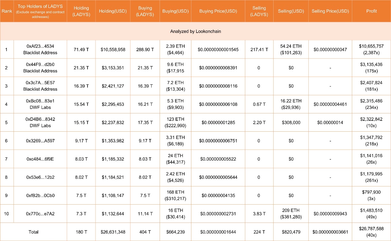Viewport: 391px width, 241px height.
Task: Click holding value "$2,237,832"
Action: click(x=113, y=122)
